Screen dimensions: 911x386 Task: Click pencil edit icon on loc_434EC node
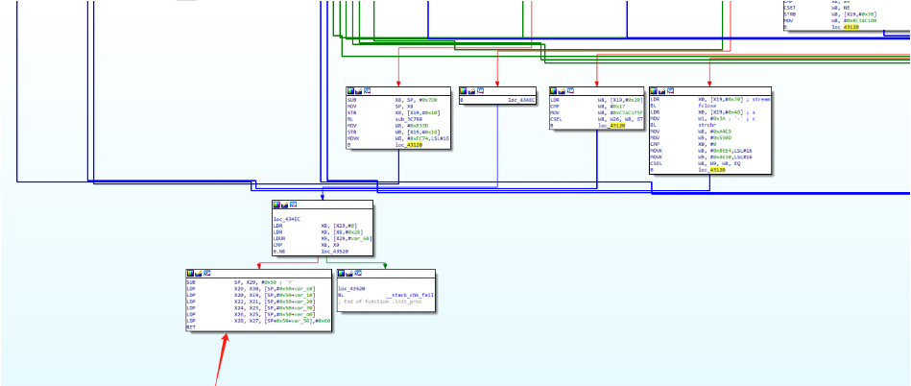[x=285, y=205]
